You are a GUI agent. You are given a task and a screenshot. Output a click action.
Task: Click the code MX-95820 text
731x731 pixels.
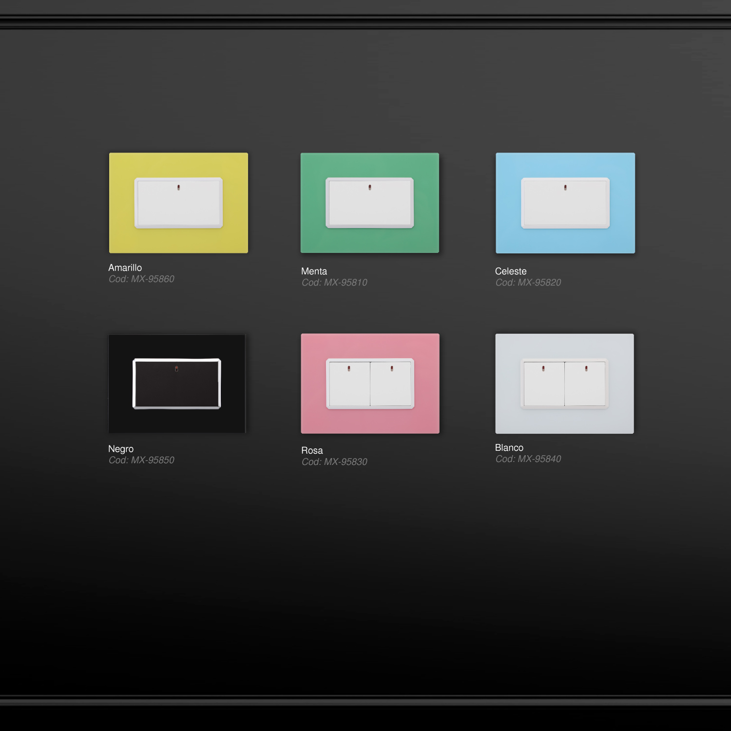tap(528, 283)
